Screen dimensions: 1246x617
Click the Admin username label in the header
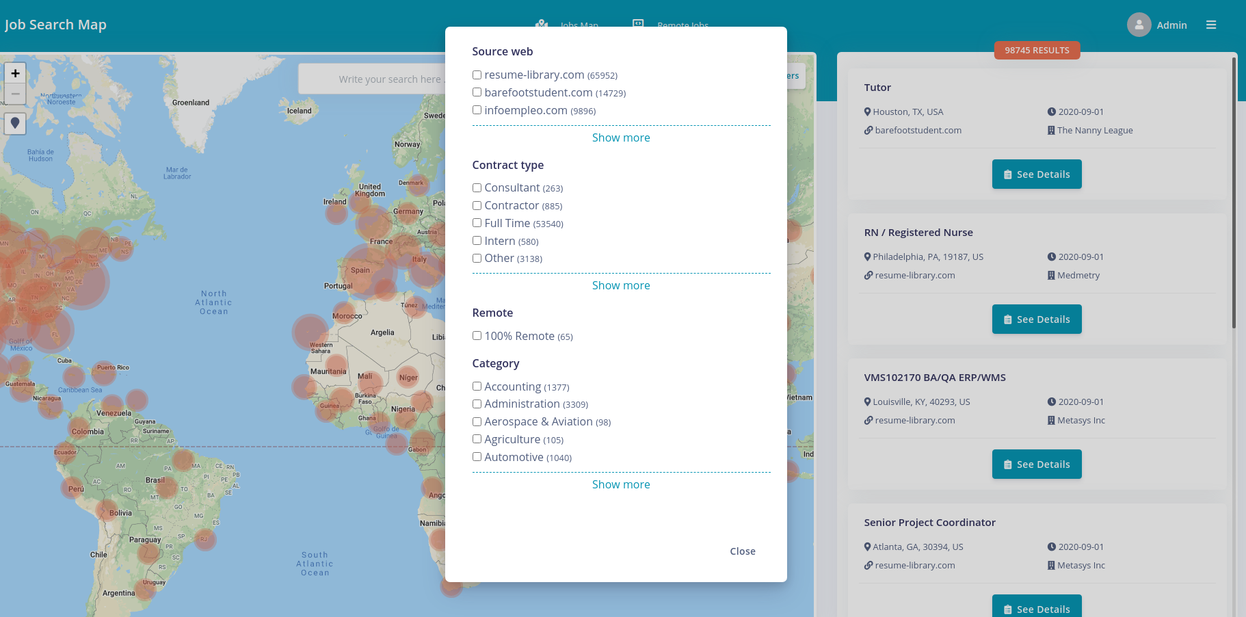pos(1171,25)
